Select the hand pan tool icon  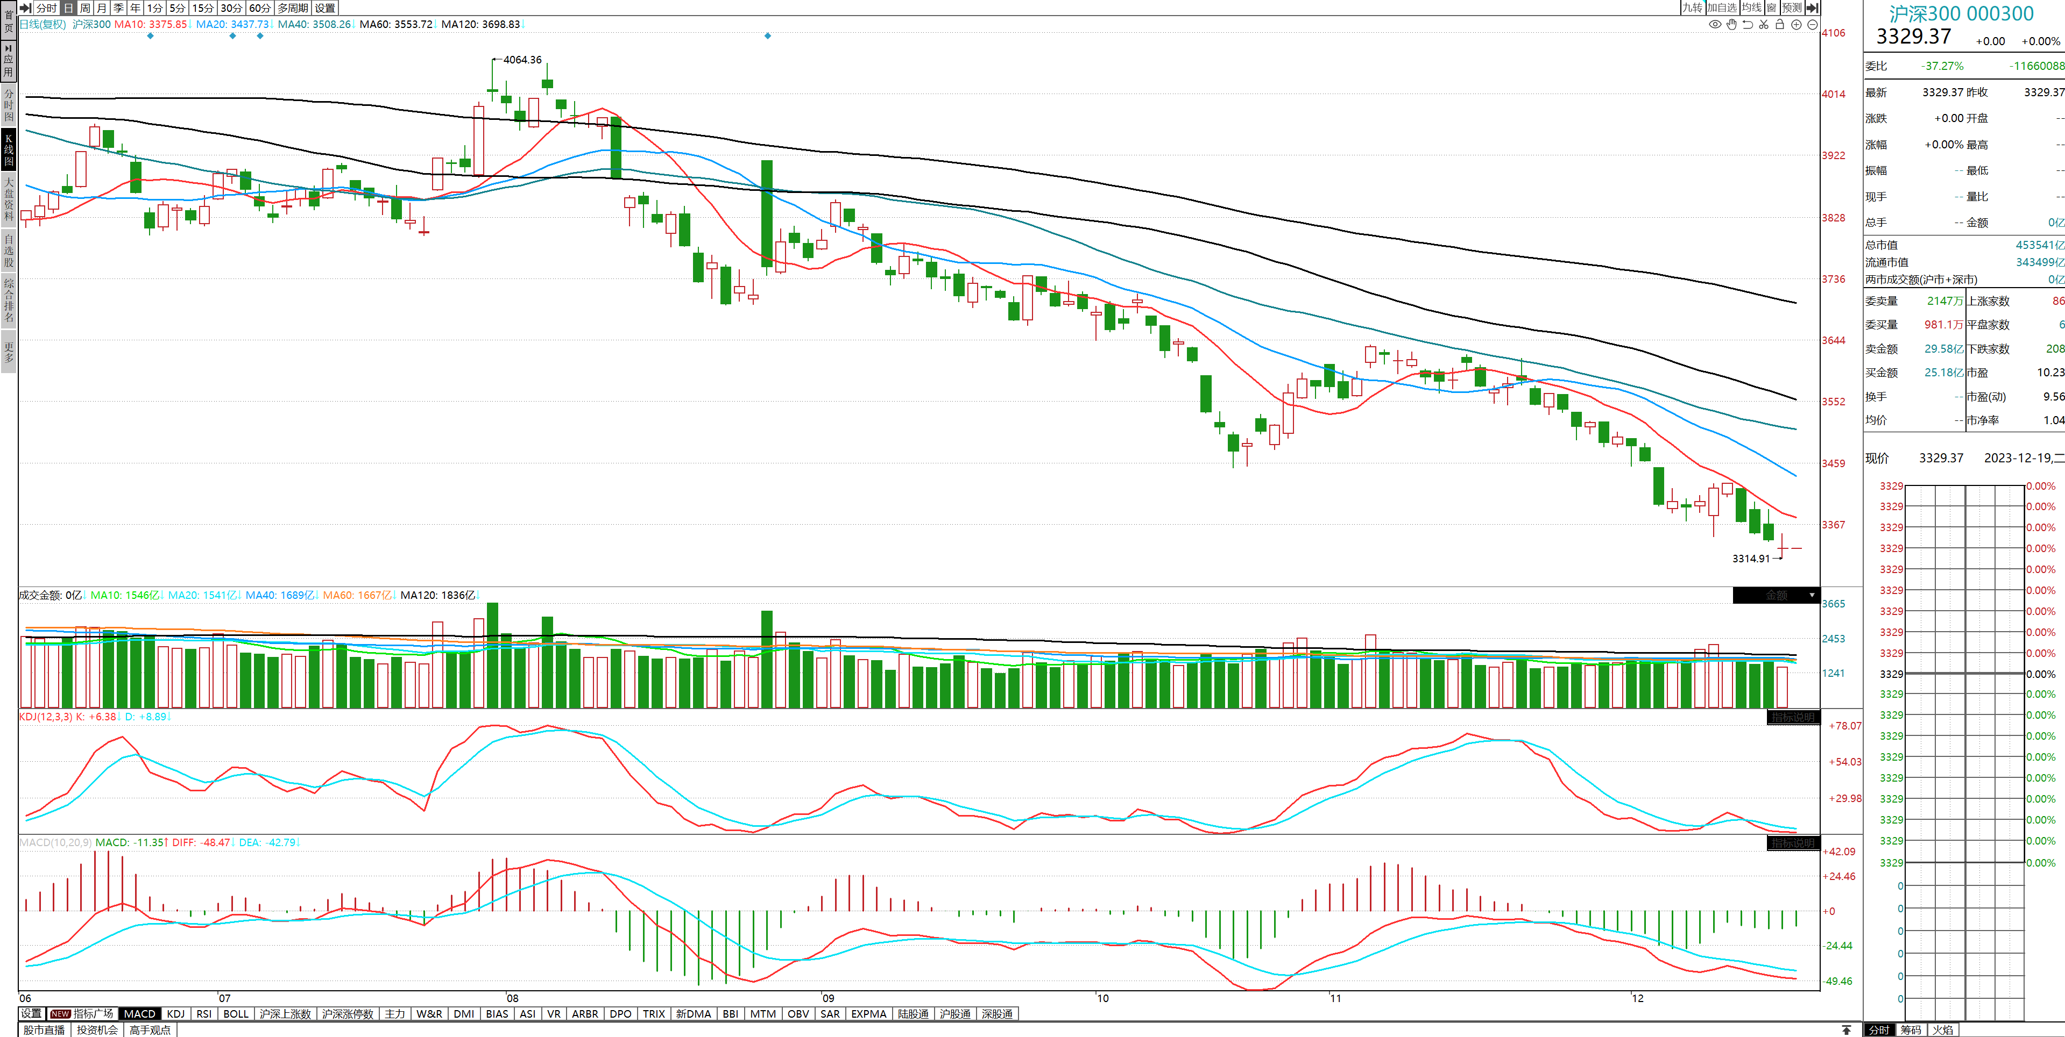tap(1731, 25)
